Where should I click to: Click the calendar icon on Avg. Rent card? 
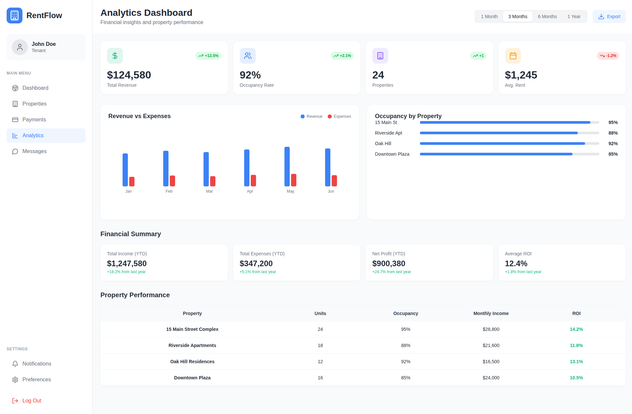[512, 55]
